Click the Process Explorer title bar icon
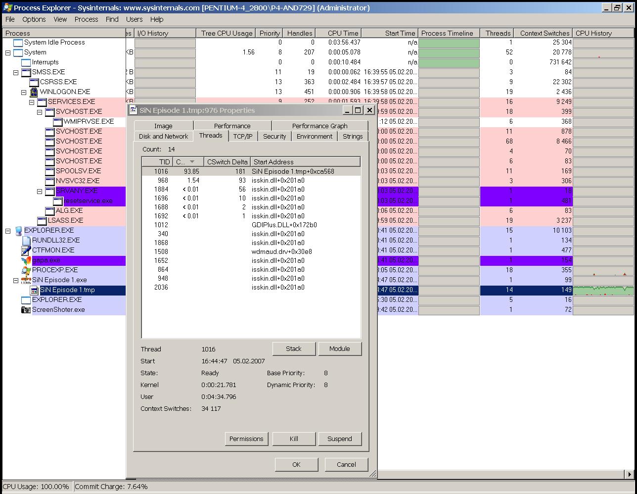637x494 pixels. click(x=7, y=7)
